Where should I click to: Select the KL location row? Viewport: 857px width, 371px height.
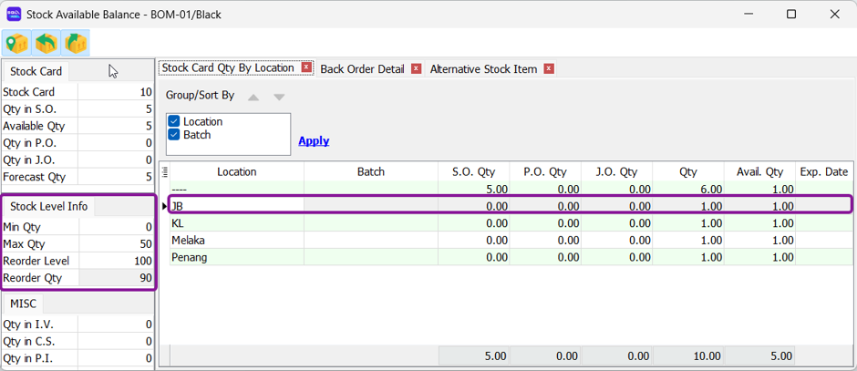pyautogui.click(x=511, y=223)
